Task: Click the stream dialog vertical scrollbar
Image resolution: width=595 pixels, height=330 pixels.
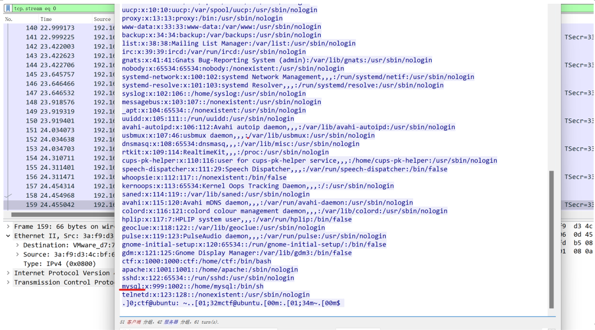Action: (551, 239)
